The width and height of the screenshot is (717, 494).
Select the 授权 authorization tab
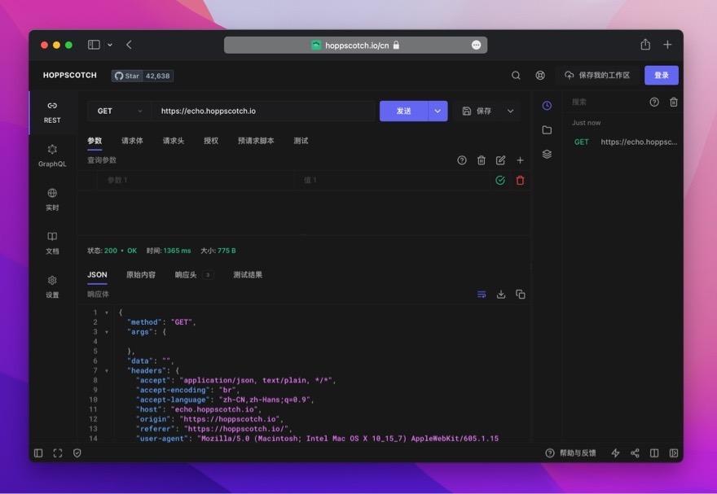tap(211, 141)
